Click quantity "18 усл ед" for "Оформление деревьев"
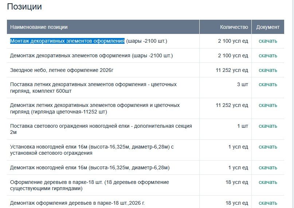The image size is (294, 208). pyautogui.click(x=237, y=182)
